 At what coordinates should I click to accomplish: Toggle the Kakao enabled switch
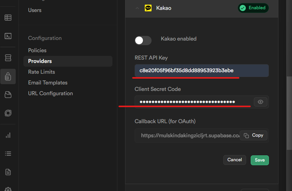point(143,41)
